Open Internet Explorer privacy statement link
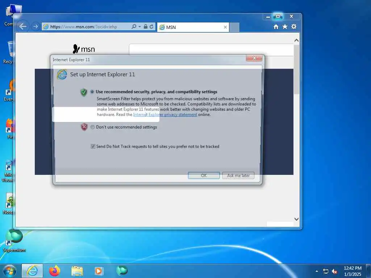 point(165,115)
